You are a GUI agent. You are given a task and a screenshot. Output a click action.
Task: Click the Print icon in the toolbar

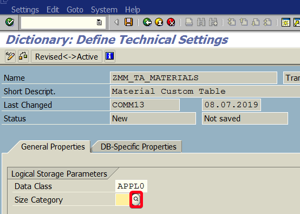point(189,22)
